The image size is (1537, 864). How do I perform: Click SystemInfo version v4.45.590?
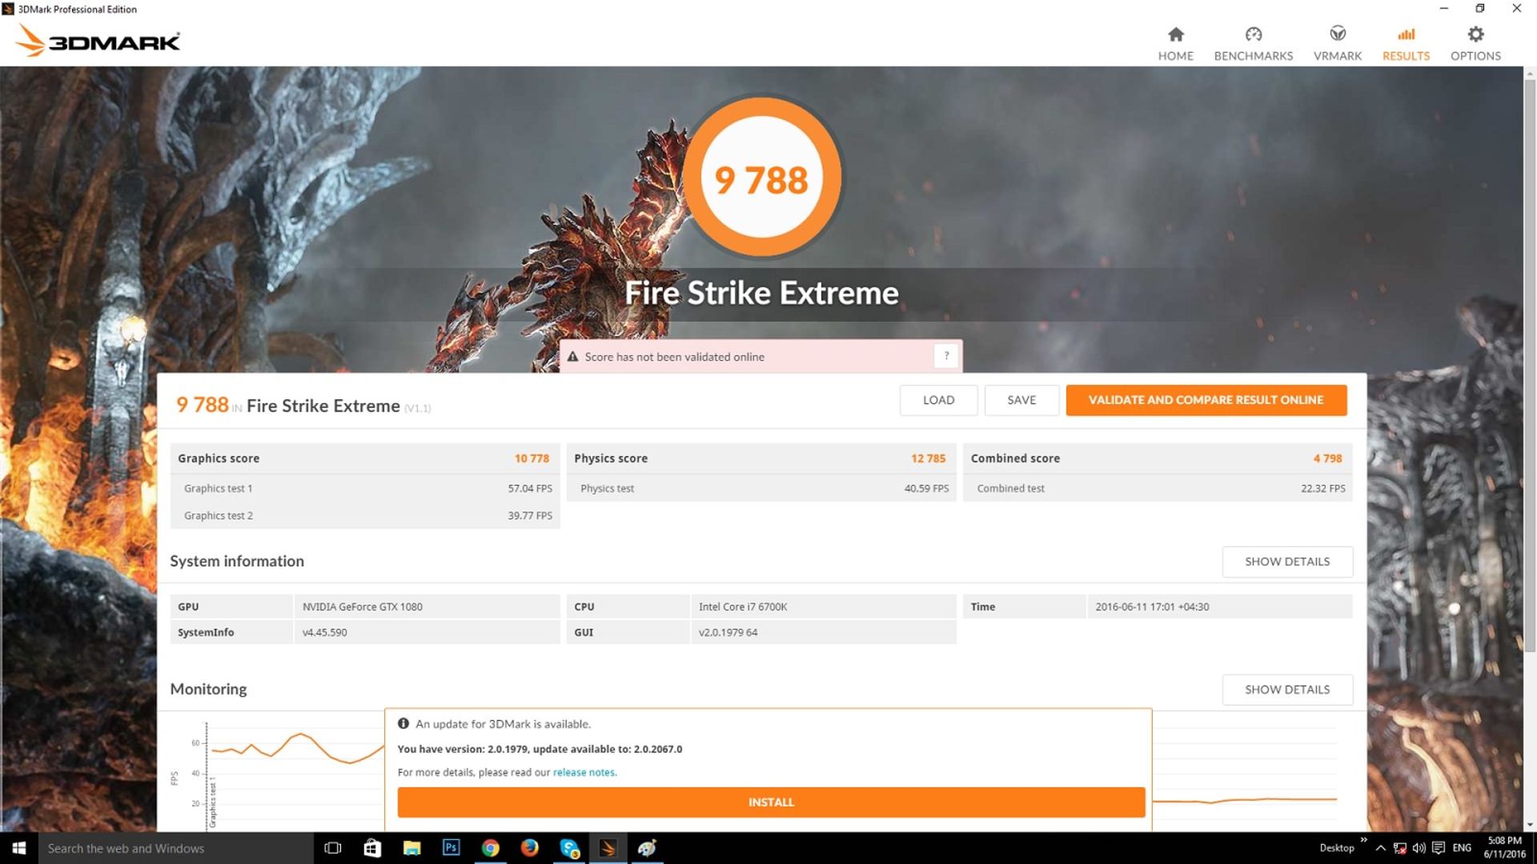[x=324, y=632]
